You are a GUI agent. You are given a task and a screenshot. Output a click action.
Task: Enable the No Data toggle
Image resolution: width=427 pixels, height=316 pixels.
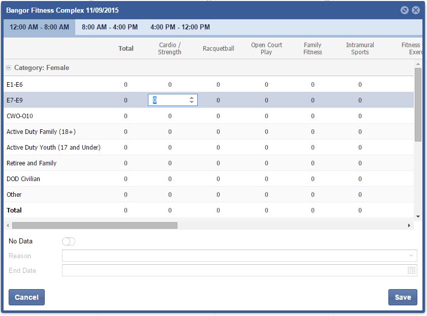point(69,241)
